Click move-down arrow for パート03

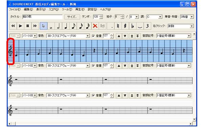point(125,95)
